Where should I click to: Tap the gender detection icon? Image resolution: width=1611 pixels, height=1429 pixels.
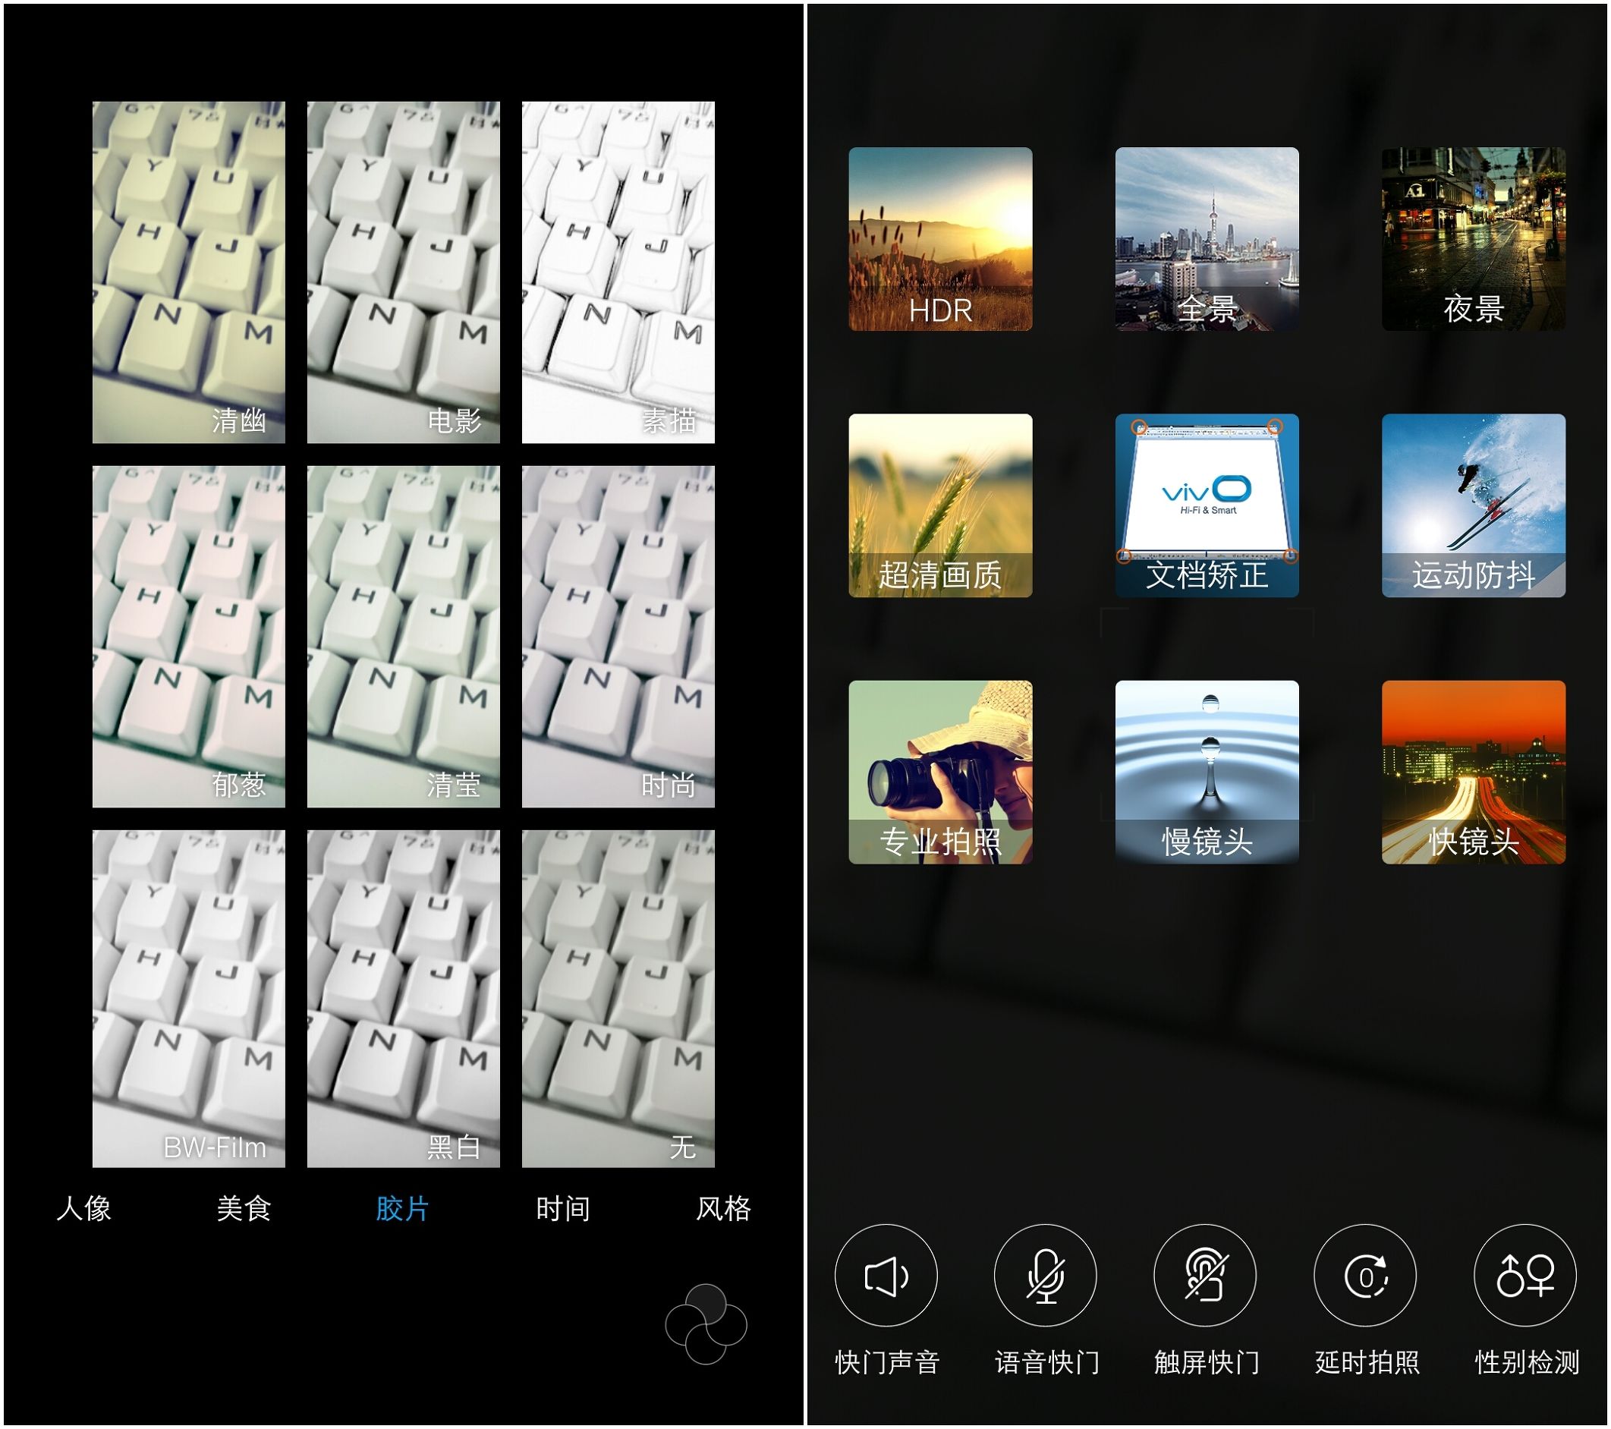click(1525, 1275)
